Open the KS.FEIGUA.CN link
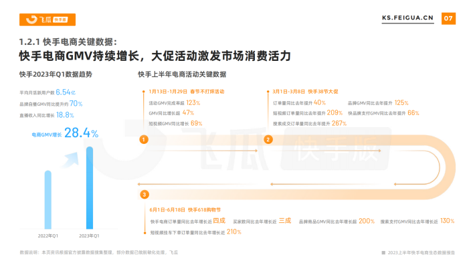This screenshot has width=475, height=267. pyautogui.click(x=407, y=18)
